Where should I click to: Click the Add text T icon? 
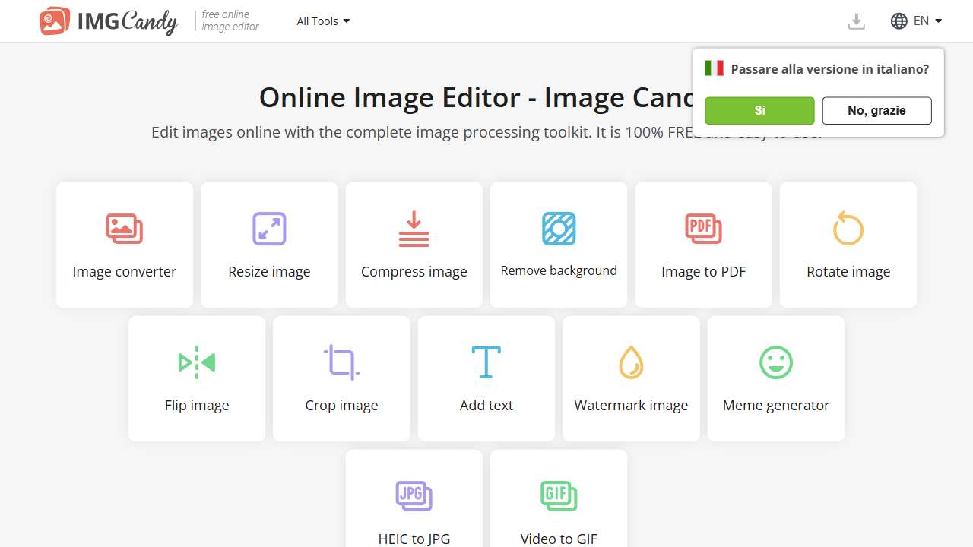[486, 362]
